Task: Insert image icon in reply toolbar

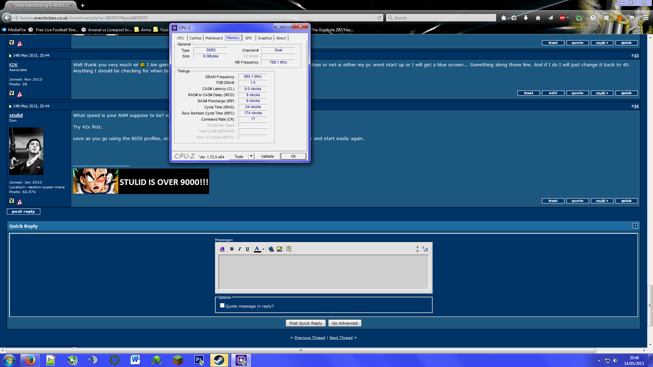Action: (279, 249)
